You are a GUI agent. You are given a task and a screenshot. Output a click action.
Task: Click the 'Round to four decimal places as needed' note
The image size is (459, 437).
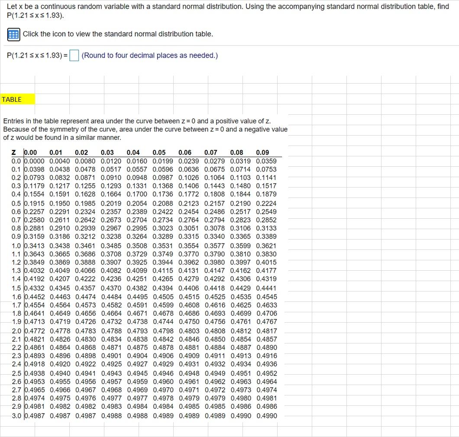click(149, 55)
